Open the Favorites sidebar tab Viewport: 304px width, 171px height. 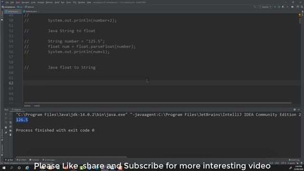click(2, 151)
